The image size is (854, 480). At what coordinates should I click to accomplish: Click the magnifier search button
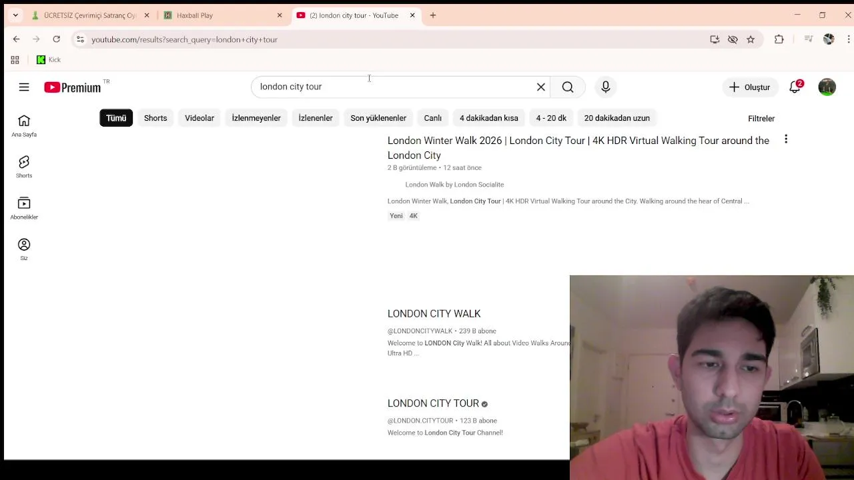[x=568, y=87]
